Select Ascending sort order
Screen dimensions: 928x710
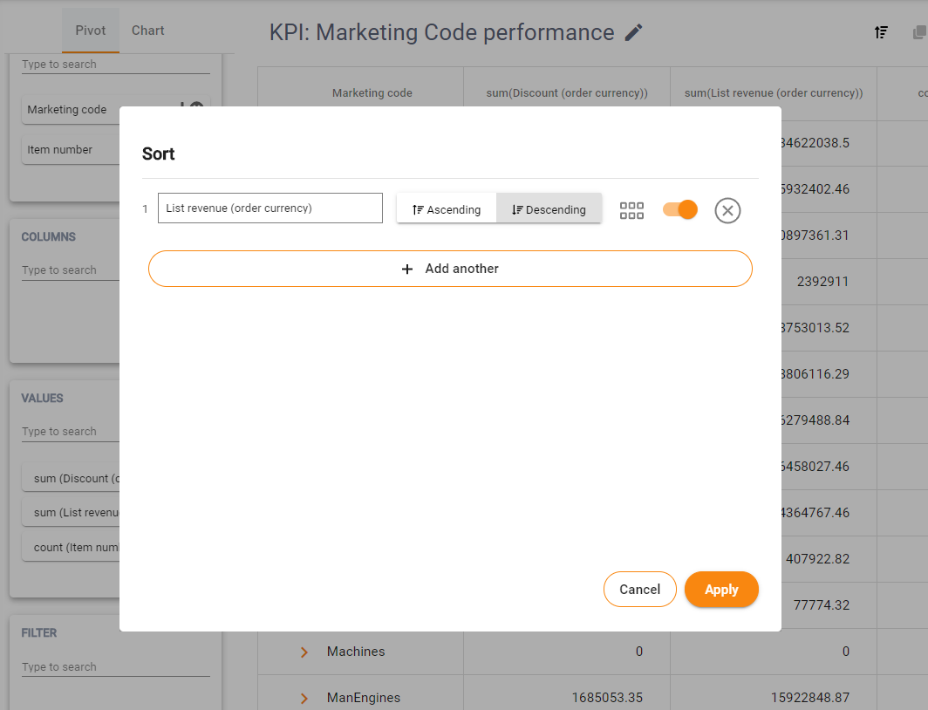(x=447, y=209)
